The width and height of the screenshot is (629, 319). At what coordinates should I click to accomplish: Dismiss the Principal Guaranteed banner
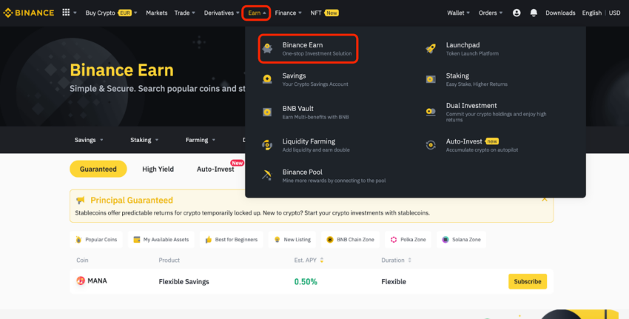[x=545, y=199]
